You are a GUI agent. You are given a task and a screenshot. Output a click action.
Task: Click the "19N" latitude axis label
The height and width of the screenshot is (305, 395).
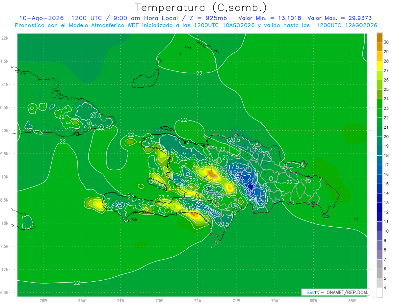(x=5, y=177)
